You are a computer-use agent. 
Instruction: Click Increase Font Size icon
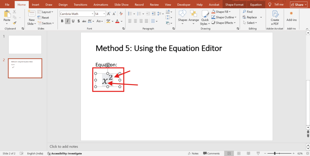(108, 14)
